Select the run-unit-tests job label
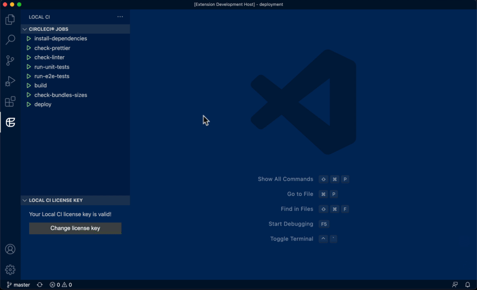Viewport: 477px width, 290px height. (51, 67)
